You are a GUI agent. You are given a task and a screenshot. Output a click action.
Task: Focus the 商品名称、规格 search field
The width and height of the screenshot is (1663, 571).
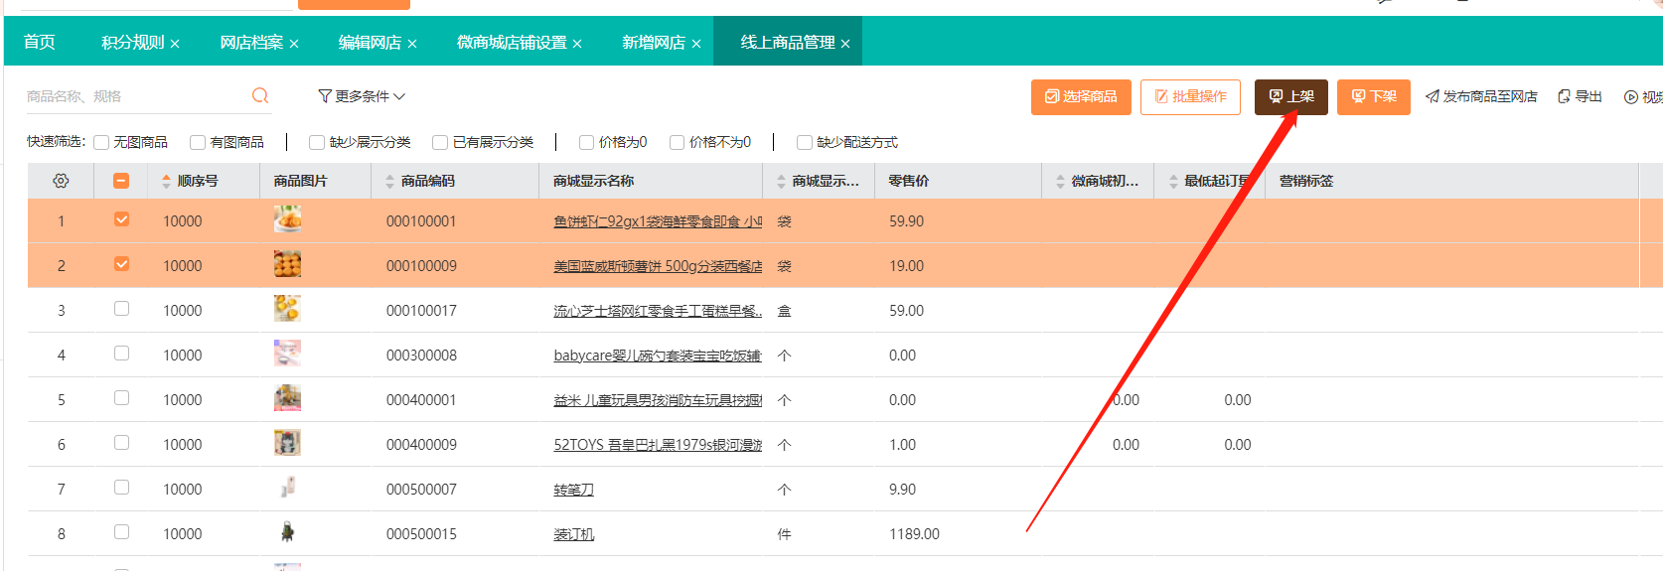pyautogui.click(x=134, y=96)
